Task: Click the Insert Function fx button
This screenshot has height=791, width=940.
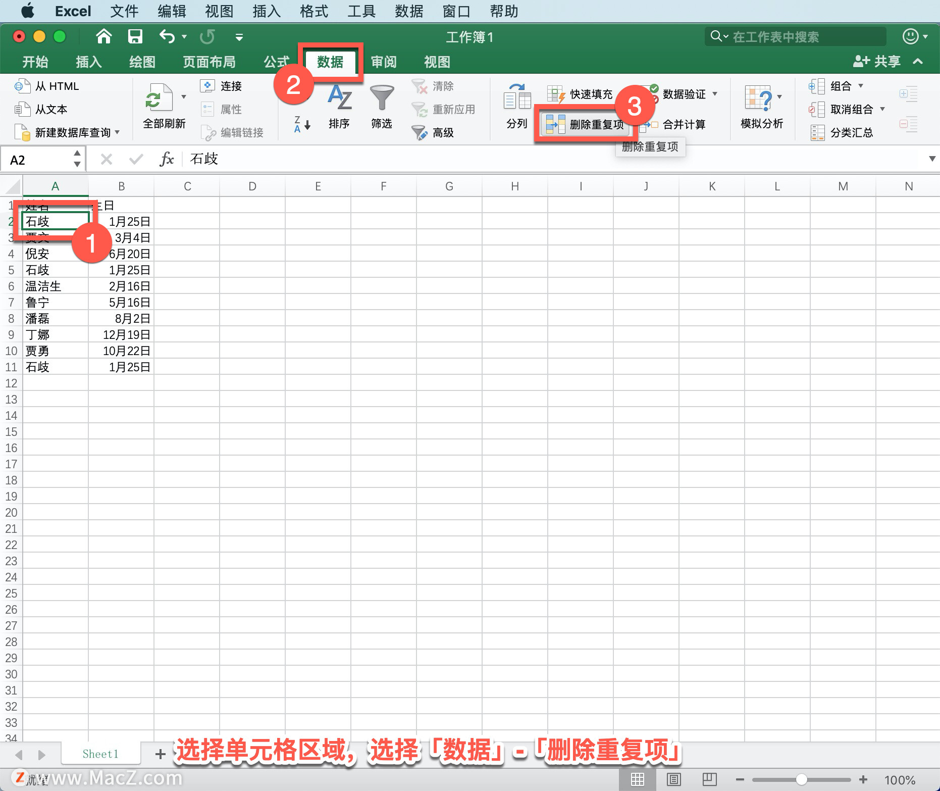Action: (167, 160)
